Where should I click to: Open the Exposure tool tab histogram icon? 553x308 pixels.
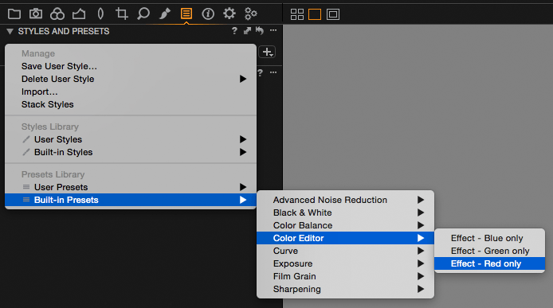pos(79,14)
